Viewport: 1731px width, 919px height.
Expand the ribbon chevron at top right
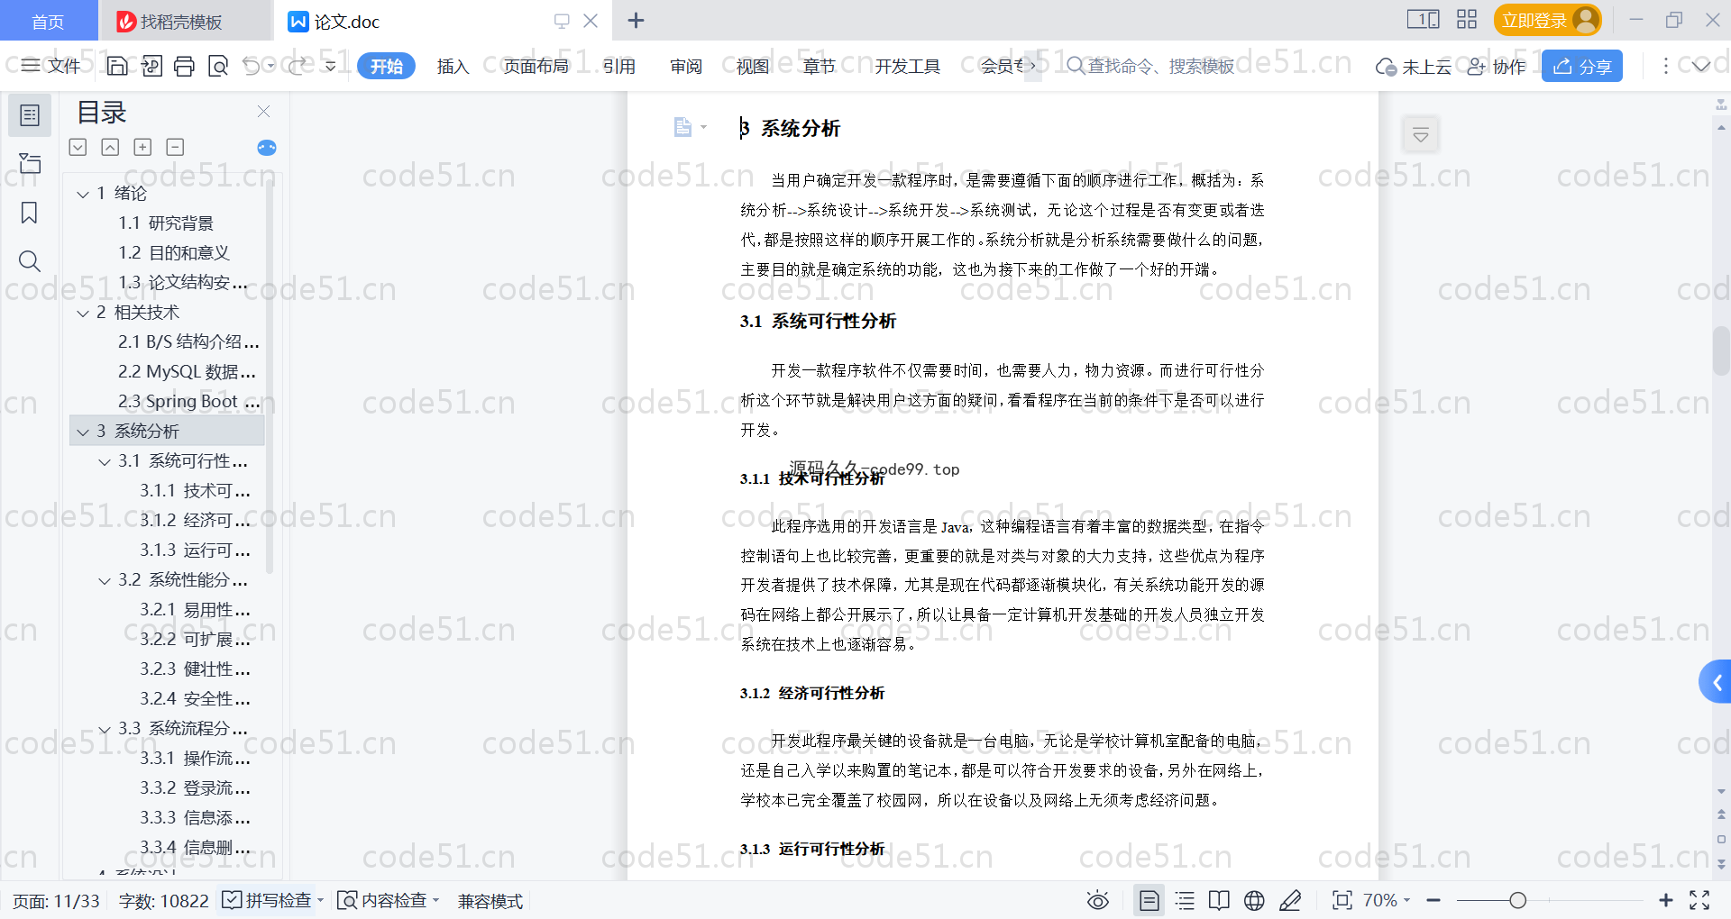1700,66
